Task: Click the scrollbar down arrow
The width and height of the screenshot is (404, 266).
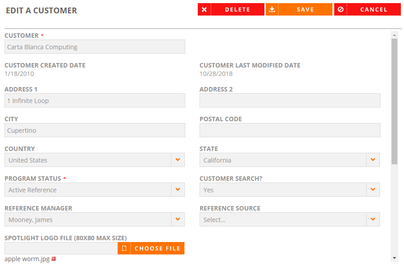Action: click(x=394, y=258)
